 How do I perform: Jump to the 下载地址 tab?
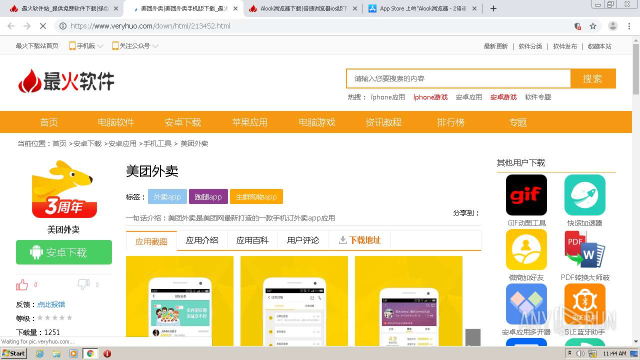point(359,240)
